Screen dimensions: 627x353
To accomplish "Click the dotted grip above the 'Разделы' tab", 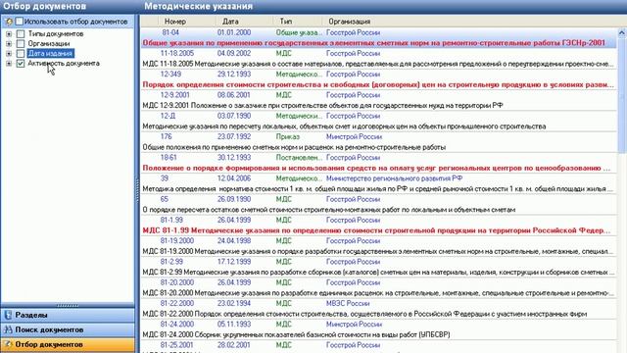I will pos(68,305).
